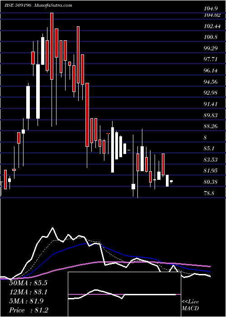226x317 pixels.
Task: Select the 99.29 price axis label
Action: point(211,48)
